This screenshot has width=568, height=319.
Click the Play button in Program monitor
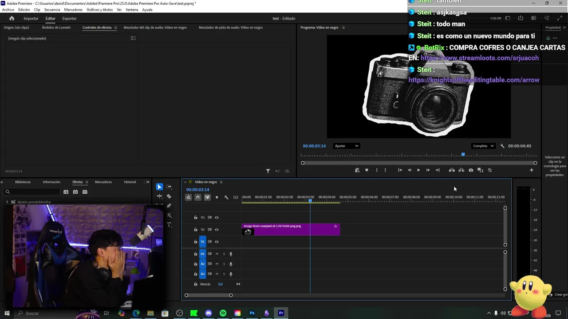418,170
